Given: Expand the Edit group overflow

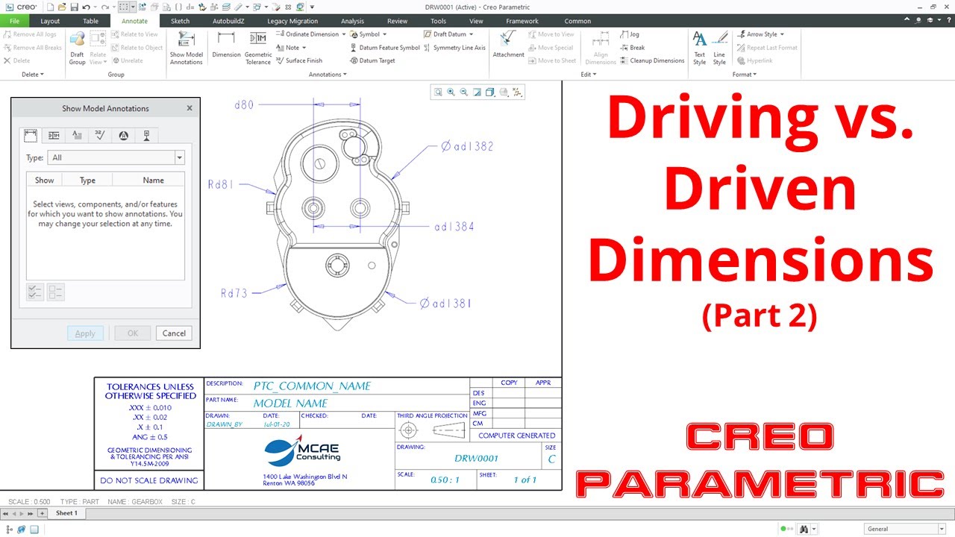Looking at the screenshot, I should [588, 75].
